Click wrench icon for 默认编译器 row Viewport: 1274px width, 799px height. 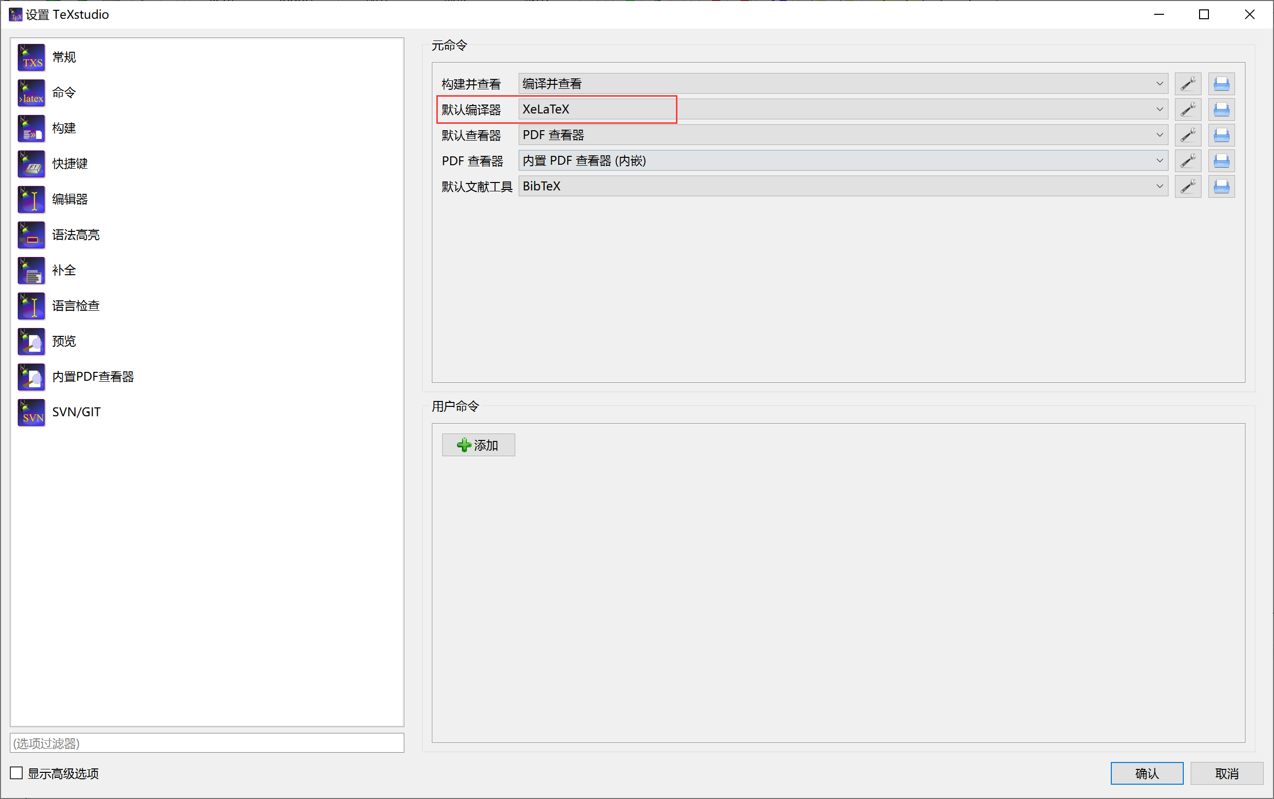pos(1188,109)
